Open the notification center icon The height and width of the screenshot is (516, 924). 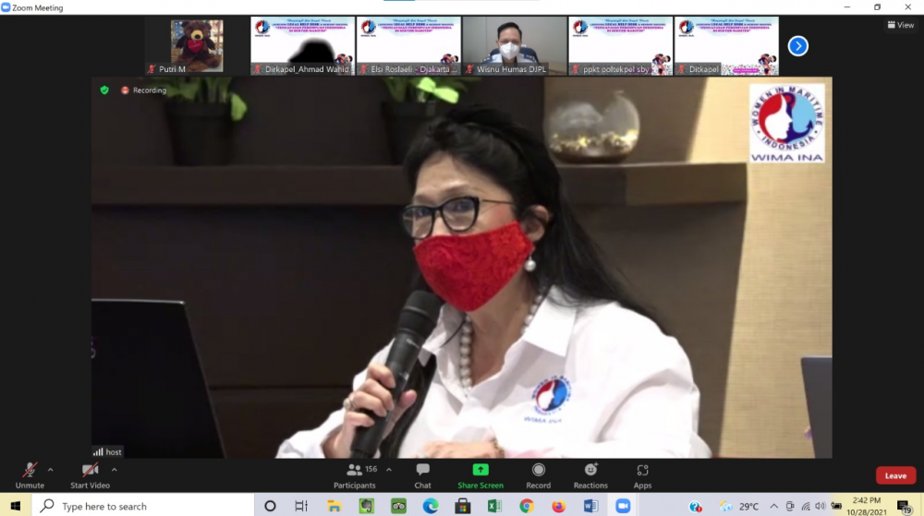tap(904, 506)
